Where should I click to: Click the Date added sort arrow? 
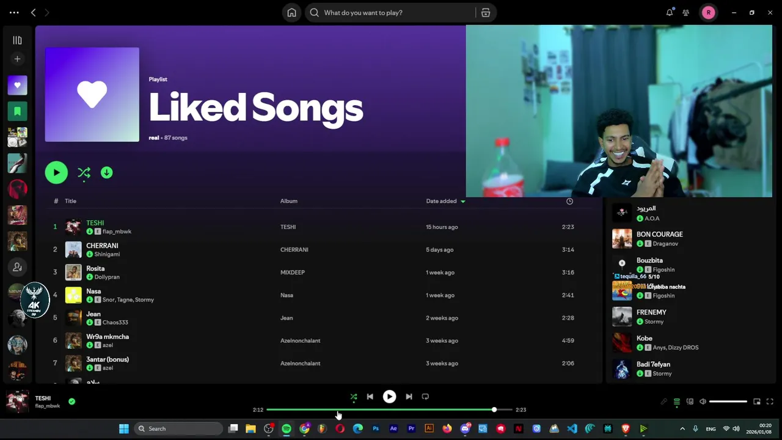[462, 201]
